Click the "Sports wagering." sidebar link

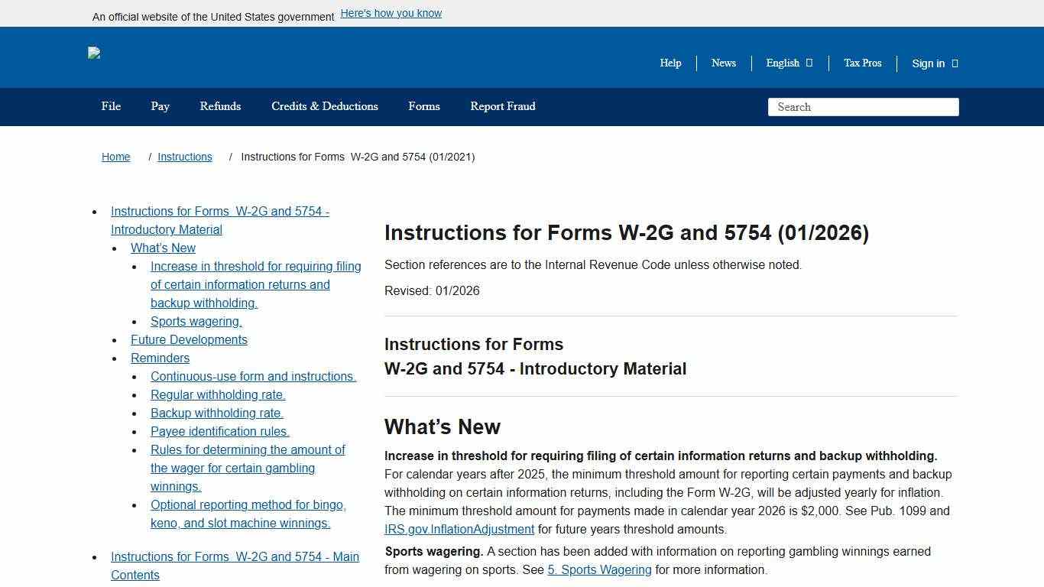tap(196, 321)
